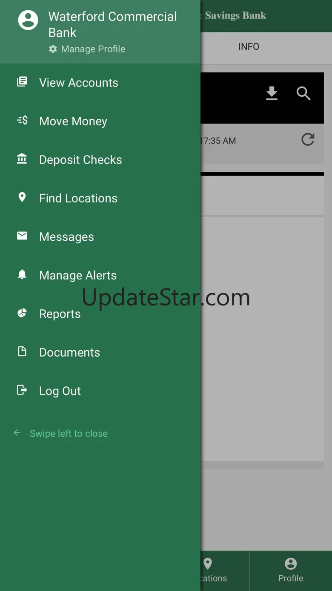Click the Reports pie chart icon
This screenshot has height=591, width=332.
(22, 313)
